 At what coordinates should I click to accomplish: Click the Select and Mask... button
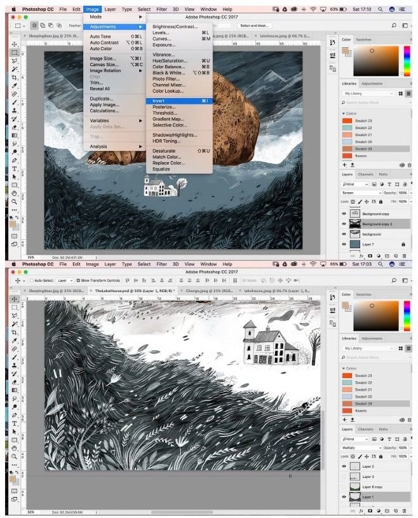(x=254, y=25)
